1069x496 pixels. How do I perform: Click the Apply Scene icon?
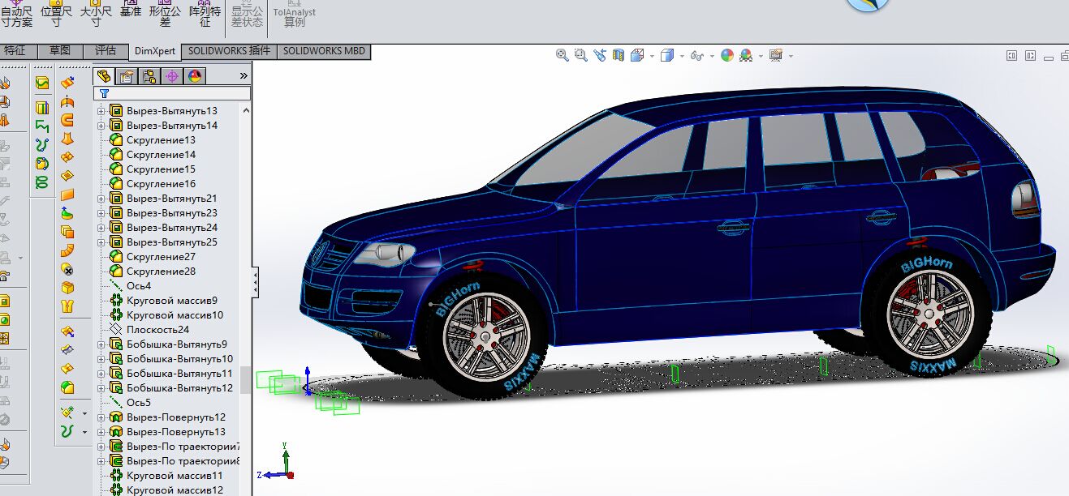click(x=745, y=55)
